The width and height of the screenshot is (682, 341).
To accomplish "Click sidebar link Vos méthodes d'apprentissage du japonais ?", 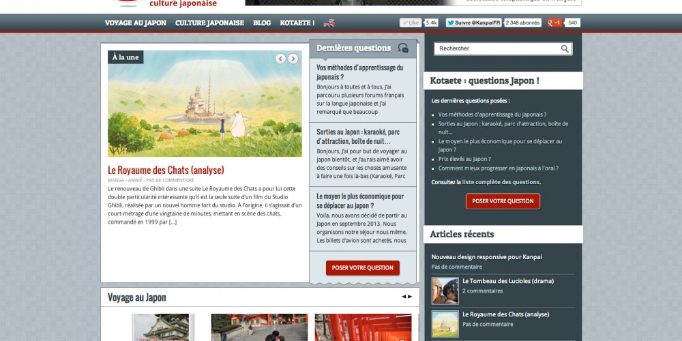I will [x=492, y=115].
